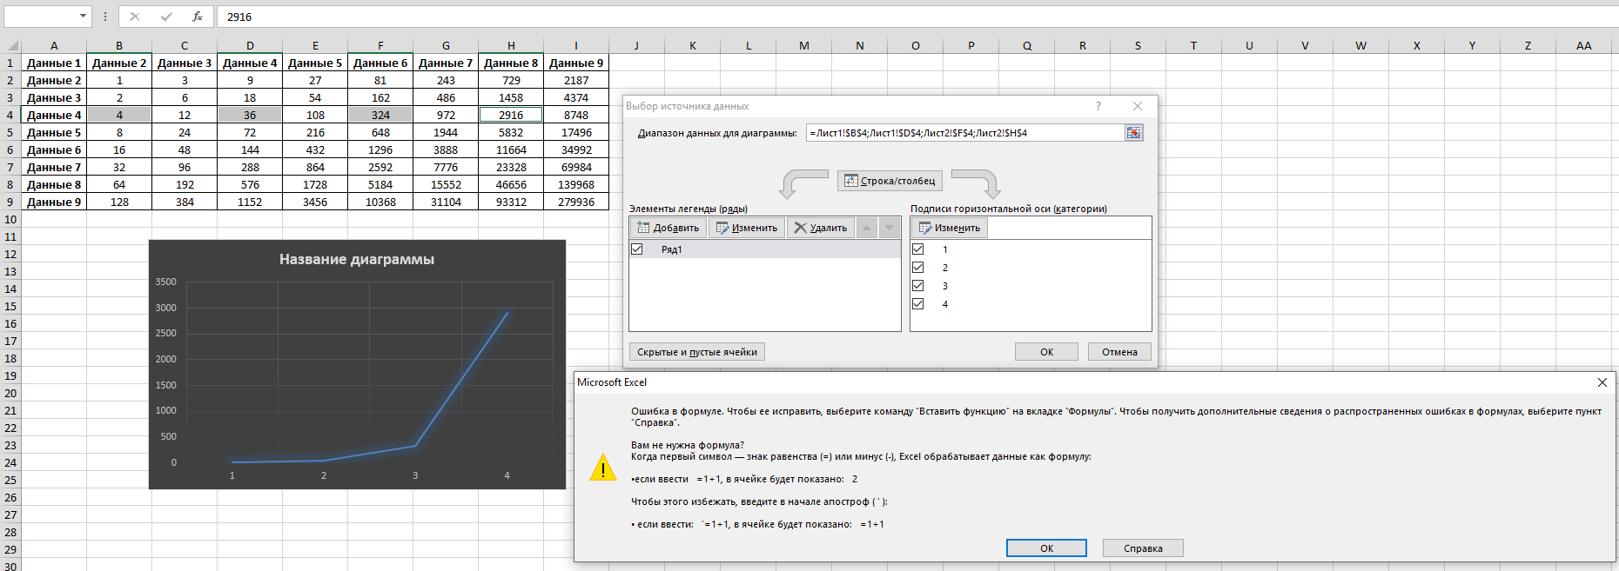Click the Удалить series button
This screenshot has height=571, width=1619.
coord(820,228)
